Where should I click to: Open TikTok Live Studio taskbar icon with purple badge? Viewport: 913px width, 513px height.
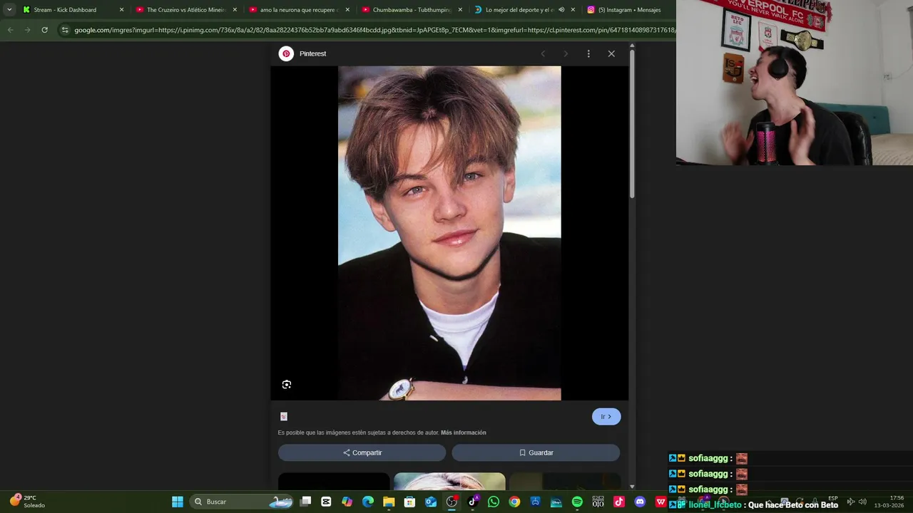click(x=473, y=502)
